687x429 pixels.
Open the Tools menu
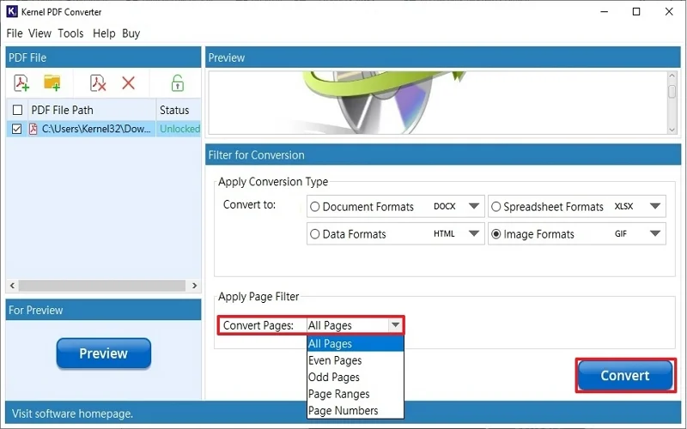pos(70,33)
